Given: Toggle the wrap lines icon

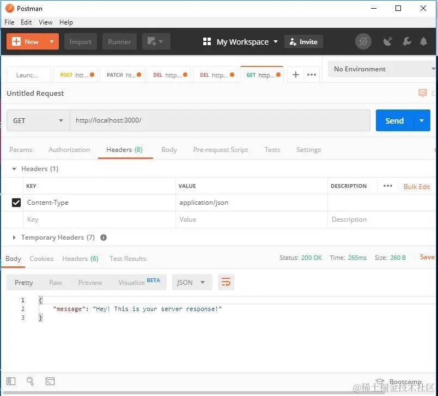Looking at the screenshot, I should pyautogui.click(x=226, y=282).
